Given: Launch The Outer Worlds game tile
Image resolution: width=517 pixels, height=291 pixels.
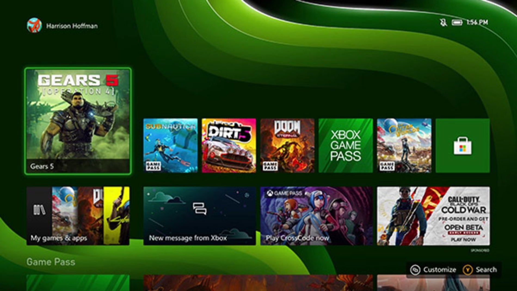Looking at the screenshot, I should pos(404,146).
